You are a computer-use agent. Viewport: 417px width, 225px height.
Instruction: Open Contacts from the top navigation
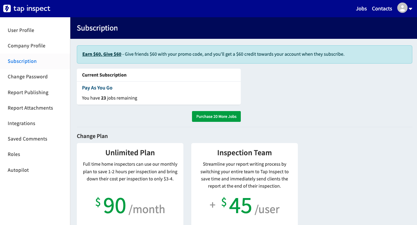click(382, 9)
